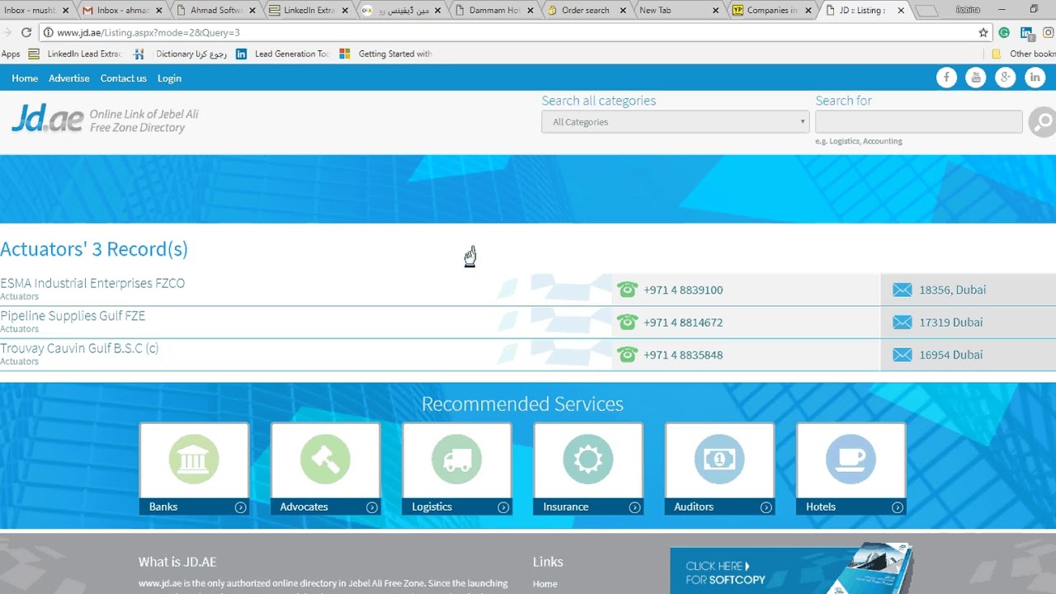Click the JD.ae logo
This screenshot has width=1056, height=594.
pyautogui.click(x=47, y=120)
